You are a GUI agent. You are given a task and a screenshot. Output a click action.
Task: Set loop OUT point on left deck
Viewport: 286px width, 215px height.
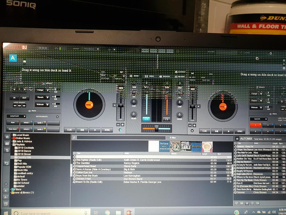click(24, 98)
